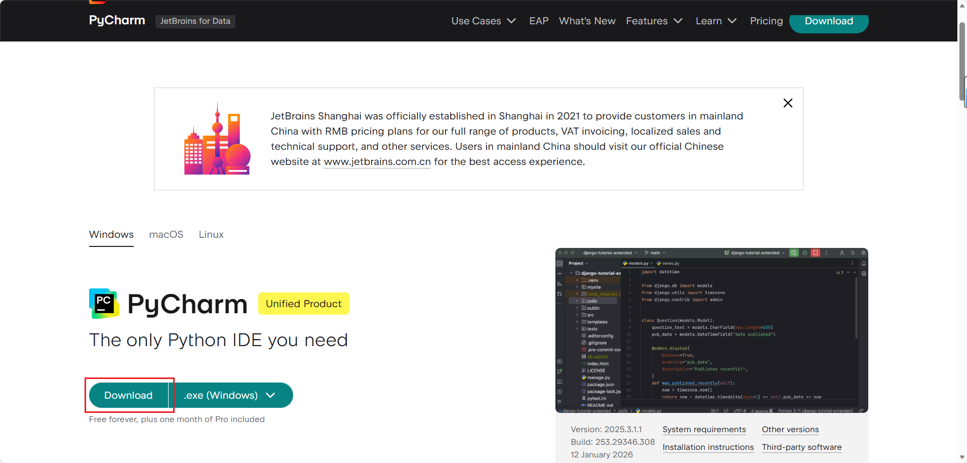
Task: Open Other versions link
Action: pyautogui.click(x=790, y=430)
